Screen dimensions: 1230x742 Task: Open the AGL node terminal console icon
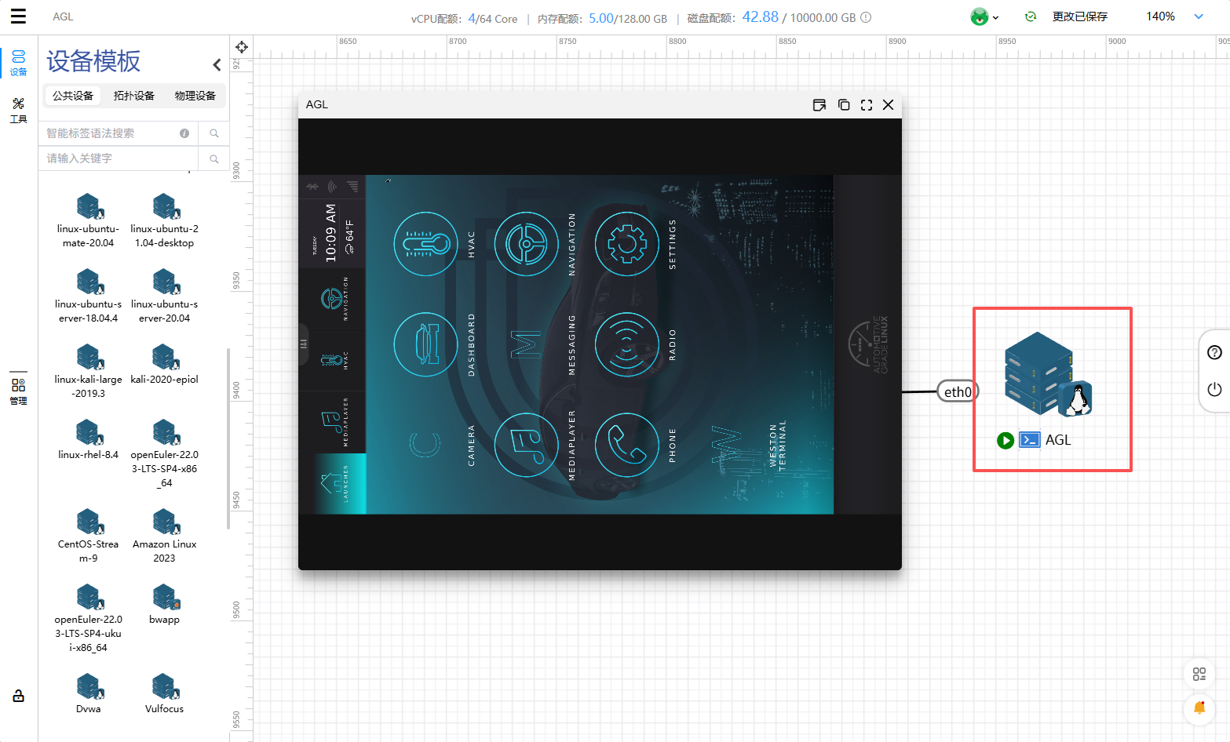[1030, 440]
